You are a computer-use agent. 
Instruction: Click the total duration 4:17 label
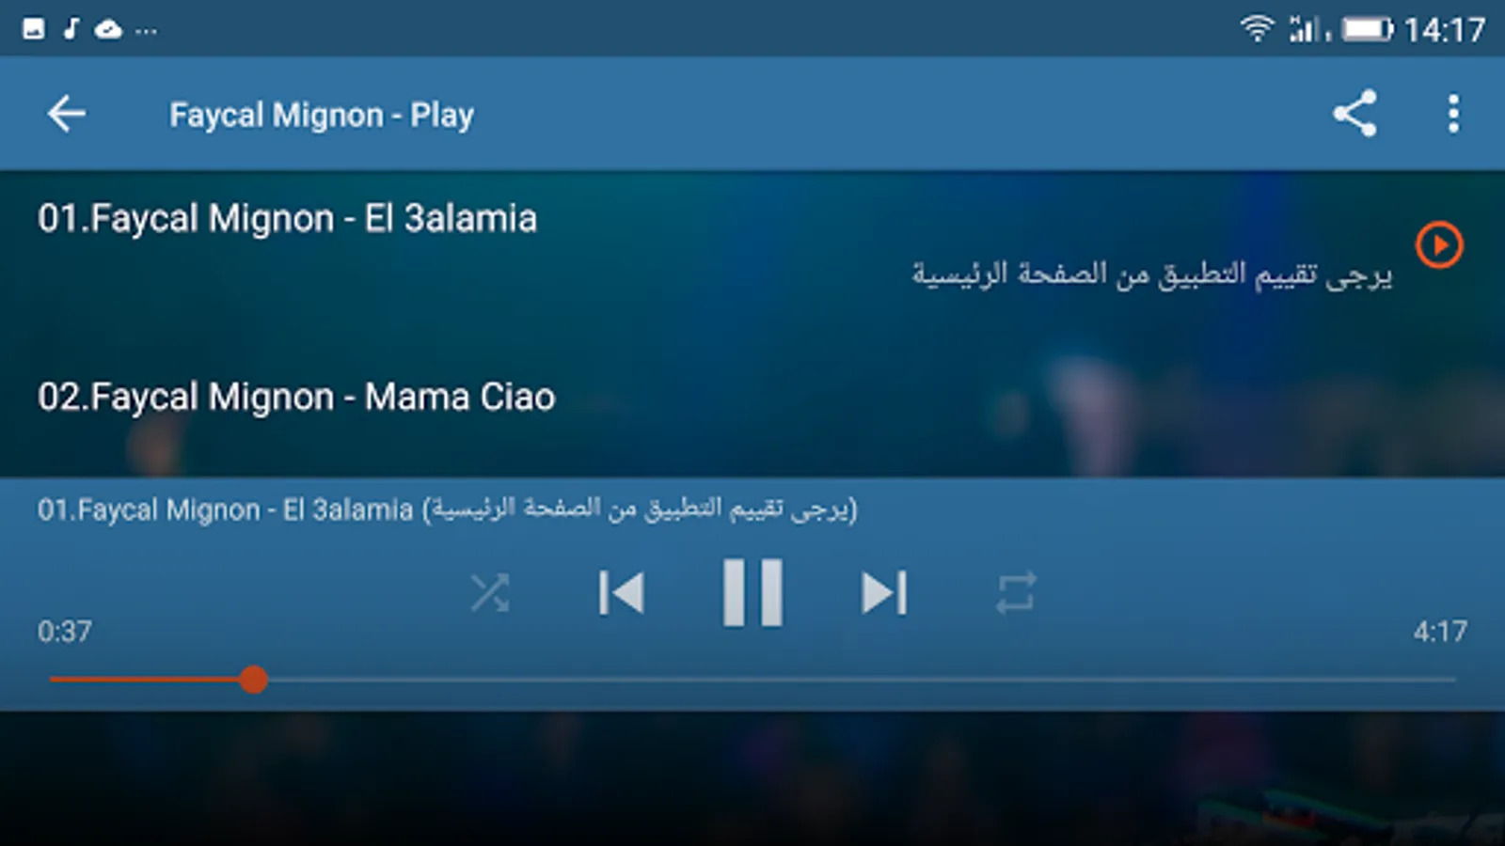(x=1440, y=631)
